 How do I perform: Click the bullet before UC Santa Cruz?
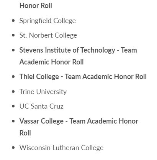point(13,106)
